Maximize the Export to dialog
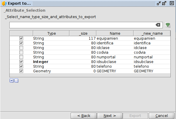The width and height of the screenshot is (176, 119). point(164,3)
